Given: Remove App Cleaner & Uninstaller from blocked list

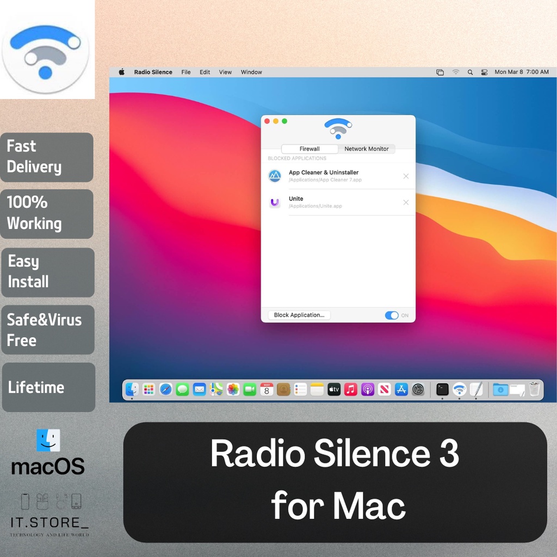Looking at the screenshot, I should 406,176.
